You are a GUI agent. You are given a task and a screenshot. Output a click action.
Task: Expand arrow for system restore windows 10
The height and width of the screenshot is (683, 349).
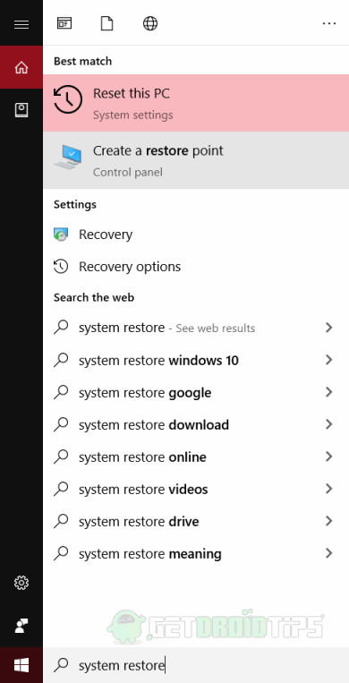coord(329,360)
